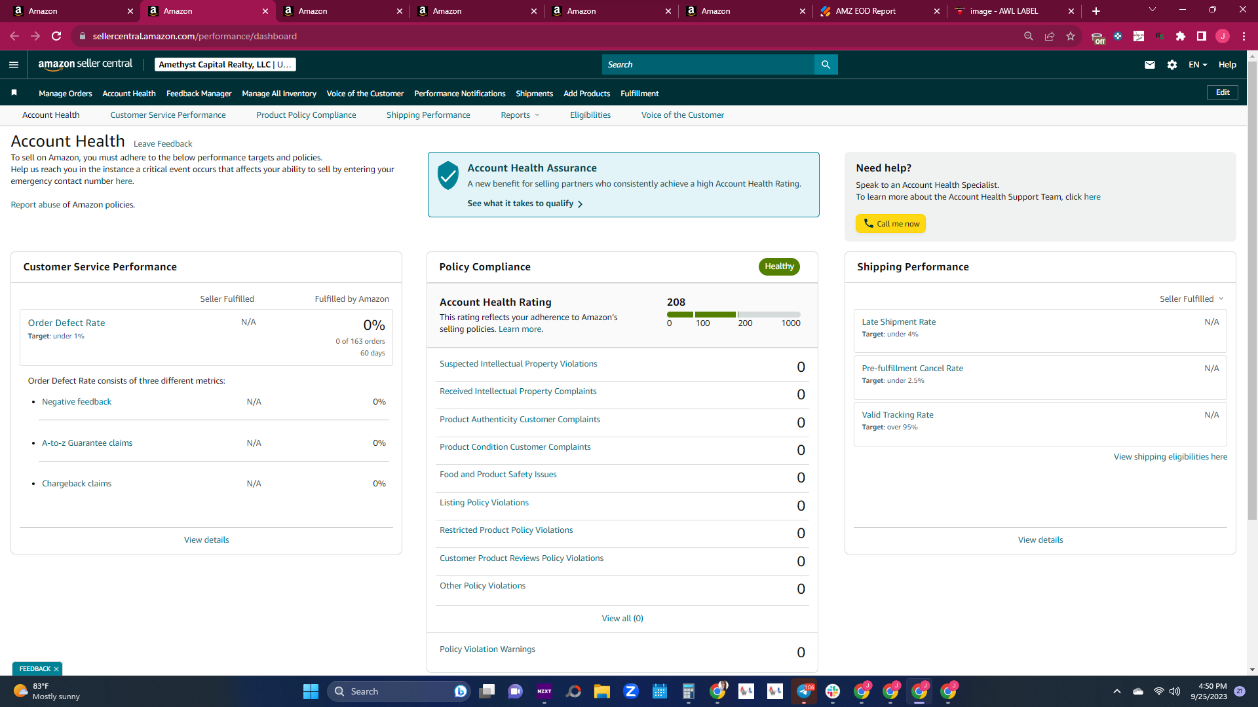This screenshot has height=707, width=1258.
Task: Open the Windows Start menu
Action: pos(311,691)
